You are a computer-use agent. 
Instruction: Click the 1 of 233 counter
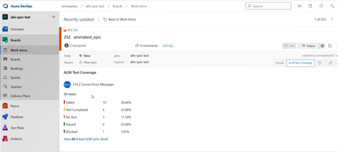(x=320, y=19)
